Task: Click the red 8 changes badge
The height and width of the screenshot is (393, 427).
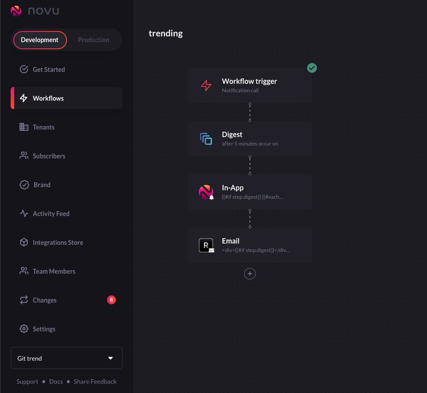Action: (111, 300)
